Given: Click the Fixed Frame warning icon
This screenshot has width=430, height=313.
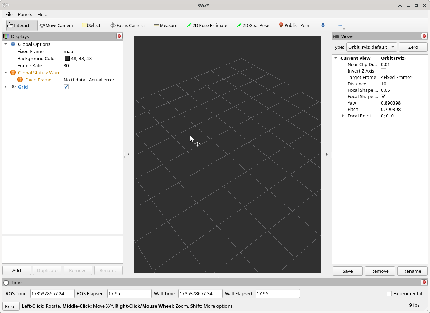Looking at the screenshot, I should 20,80.
